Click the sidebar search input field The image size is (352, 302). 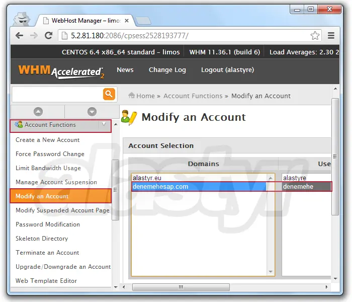pyautogui.click(x=57, y=94)
